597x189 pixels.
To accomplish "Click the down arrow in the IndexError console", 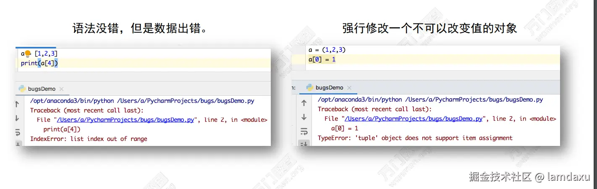I will (17, 118).
